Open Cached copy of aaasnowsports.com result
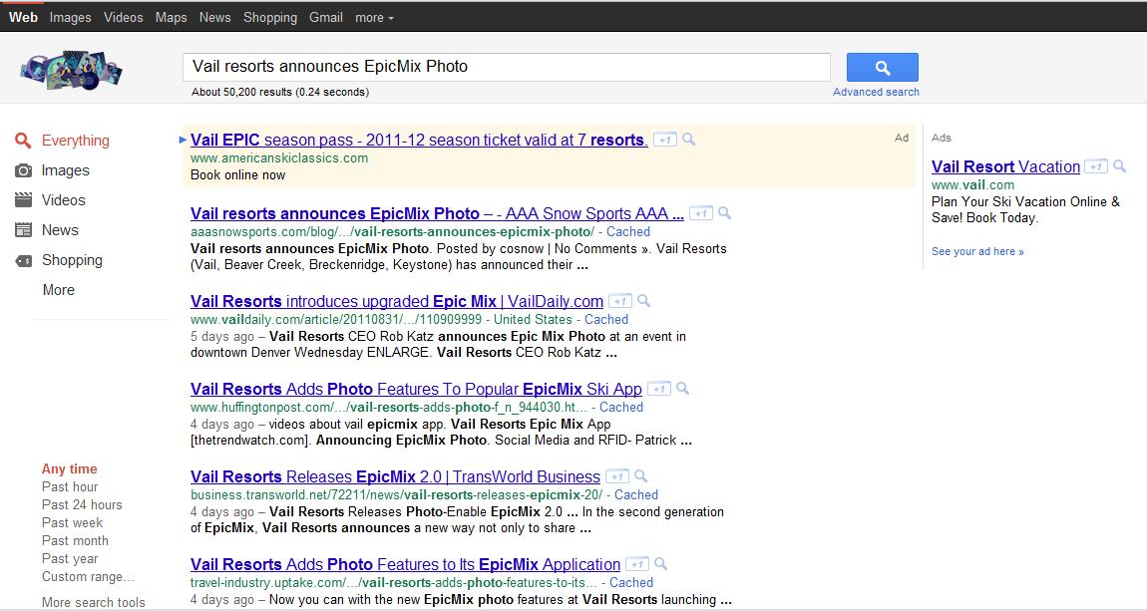Viewport: 1147px width, 611px height. pos(628,231)
